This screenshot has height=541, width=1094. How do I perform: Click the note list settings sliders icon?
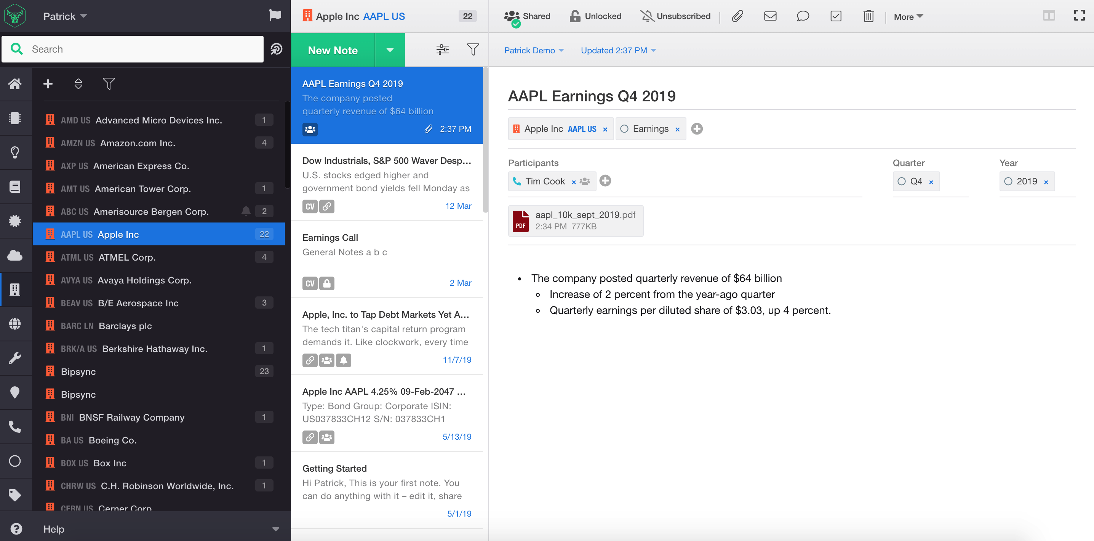[442, 50]
